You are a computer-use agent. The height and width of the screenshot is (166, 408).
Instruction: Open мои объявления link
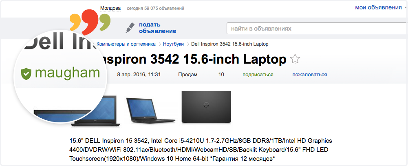point(378,7)
